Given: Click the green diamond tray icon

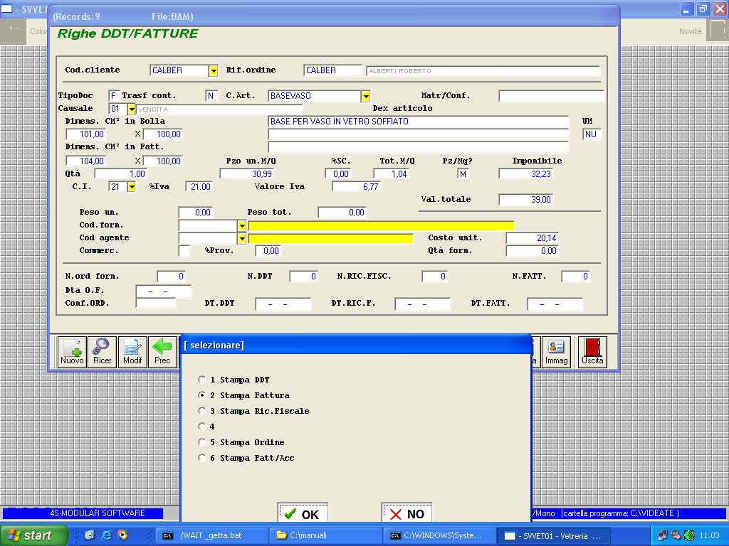Looking at the screenshot, I should 689,535.
